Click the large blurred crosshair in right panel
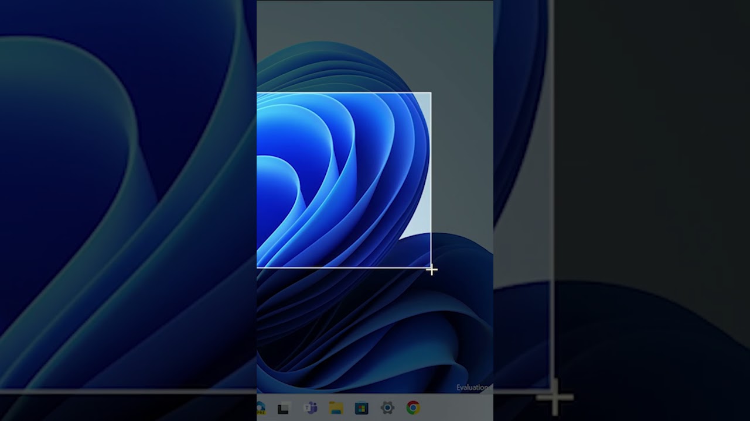The width and height of the screenshot is (750, 421). tap(554, 398)
